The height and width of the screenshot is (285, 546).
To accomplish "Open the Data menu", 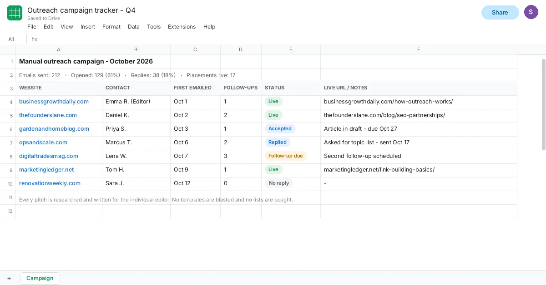I will (x=134, y=27).
